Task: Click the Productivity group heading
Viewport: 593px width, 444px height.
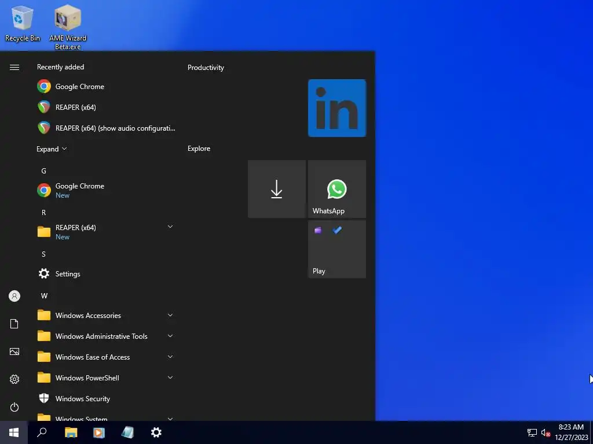Action: pyautogui.click(x=206, y=68)
